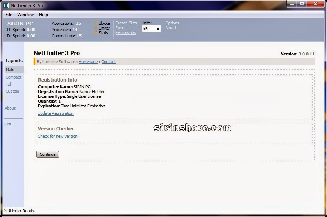Screen dimensions: 327x217
Task: Switch to the Compact layout
Action: [x=14, y=77]
